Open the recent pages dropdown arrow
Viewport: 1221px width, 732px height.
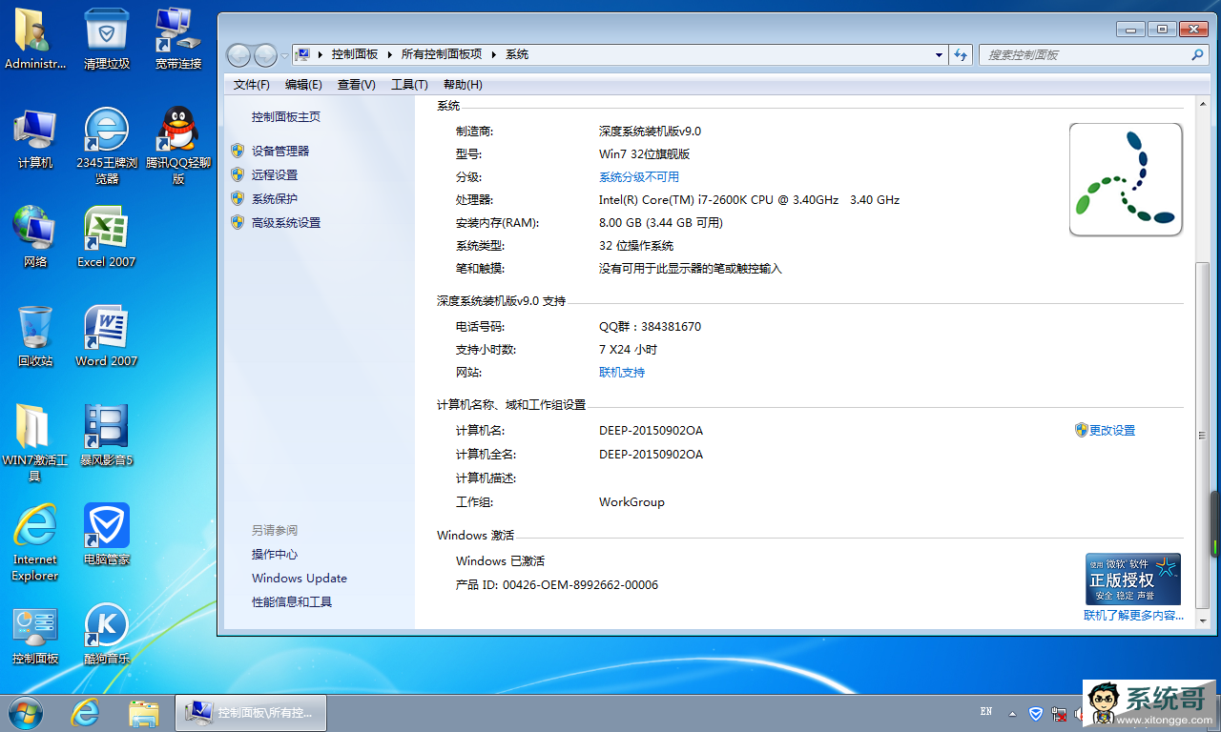tap(284, 55)
